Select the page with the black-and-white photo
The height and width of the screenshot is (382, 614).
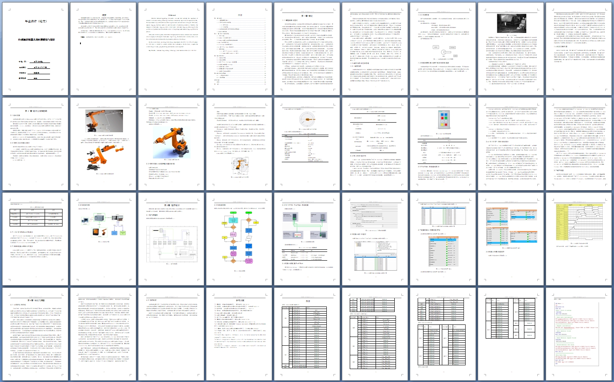click(x=511, y=49)
